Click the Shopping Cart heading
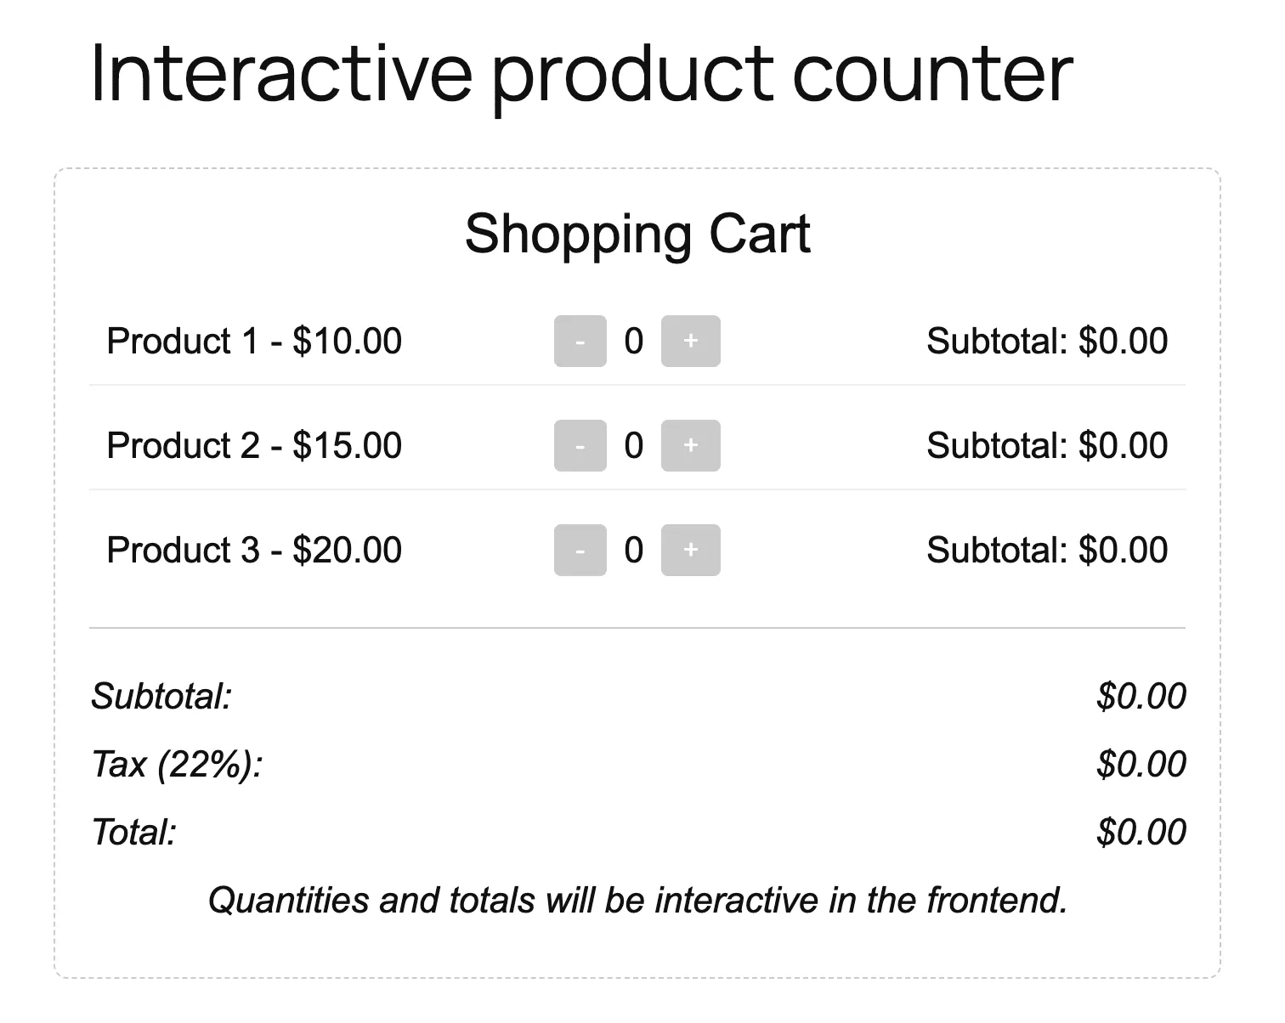Screen dimensions: 1285x1023 click(637, 234)
